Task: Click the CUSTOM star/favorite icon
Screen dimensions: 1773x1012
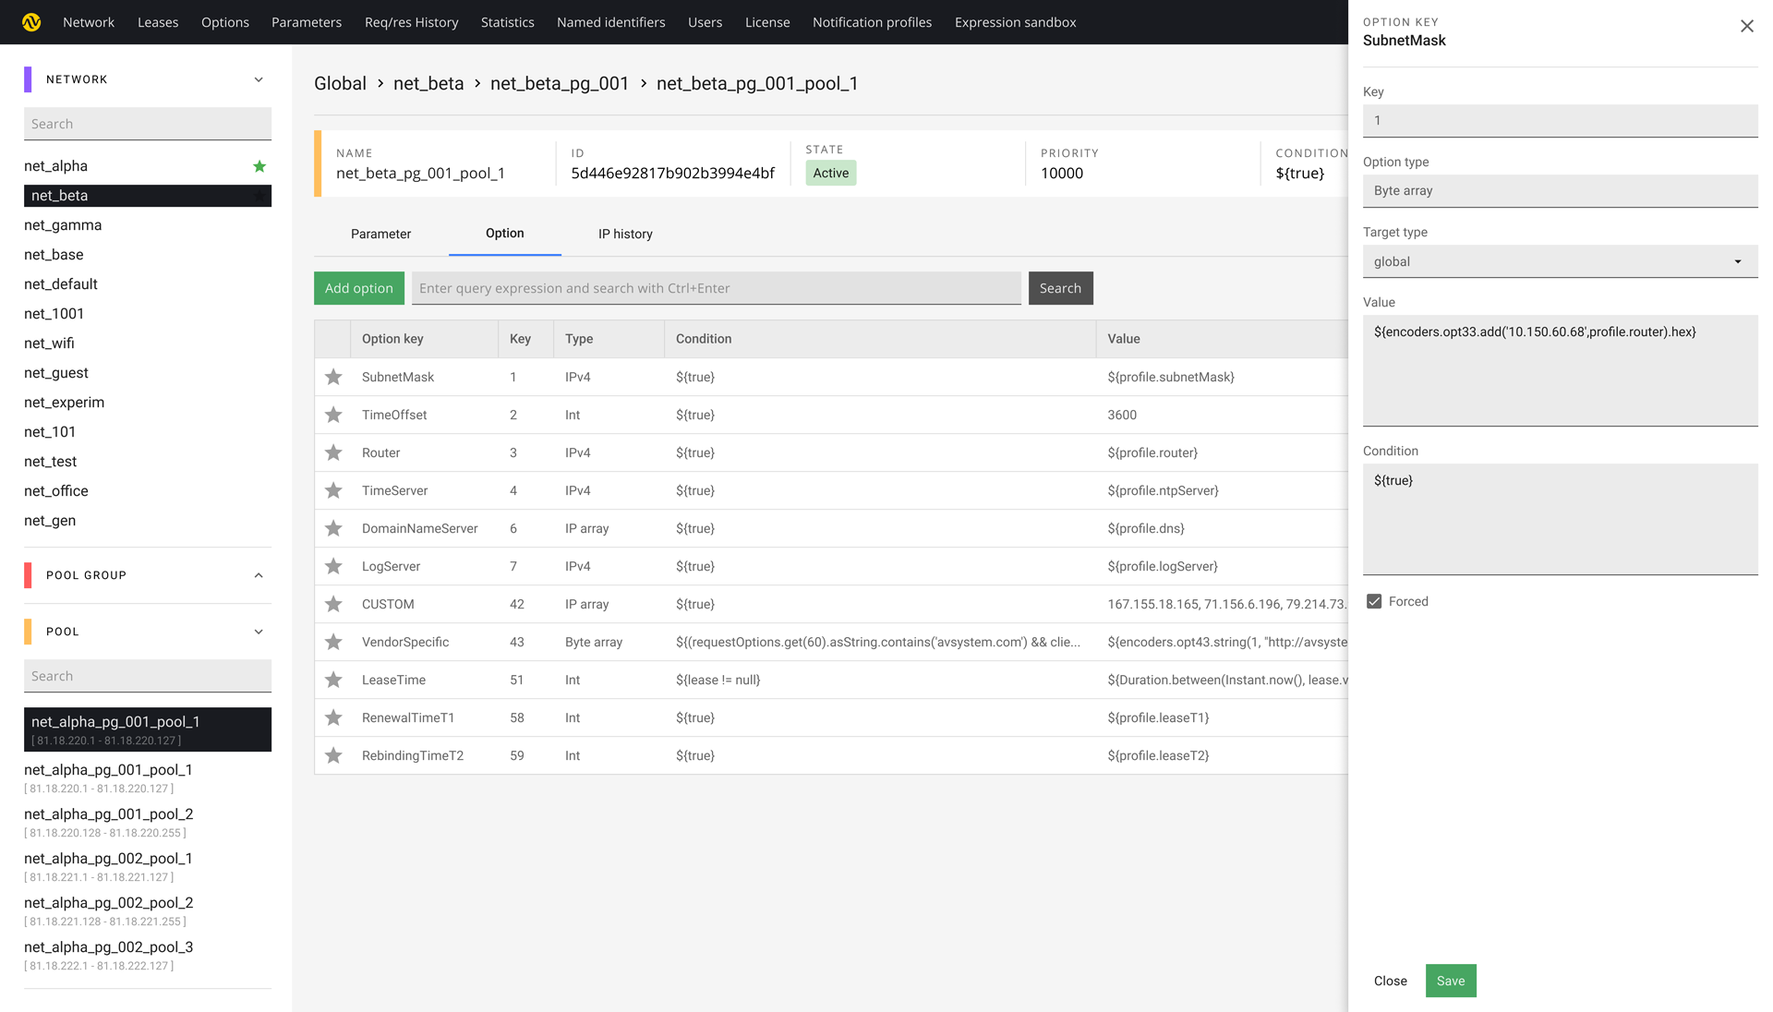Action: (x=332, y=603)
